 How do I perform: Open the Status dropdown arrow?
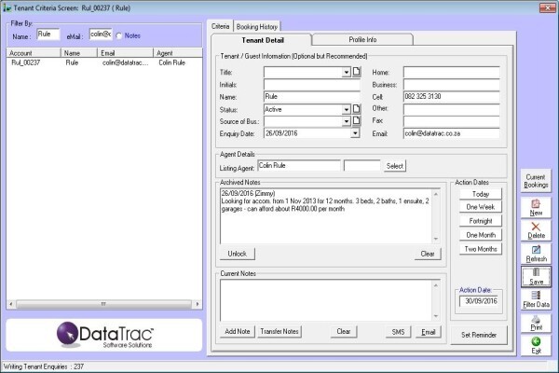point(346,109)
